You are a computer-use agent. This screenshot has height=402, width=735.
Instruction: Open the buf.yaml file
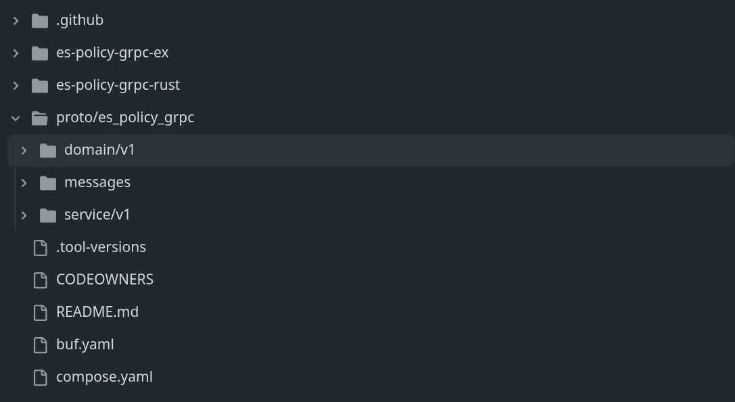pos(85,345)
